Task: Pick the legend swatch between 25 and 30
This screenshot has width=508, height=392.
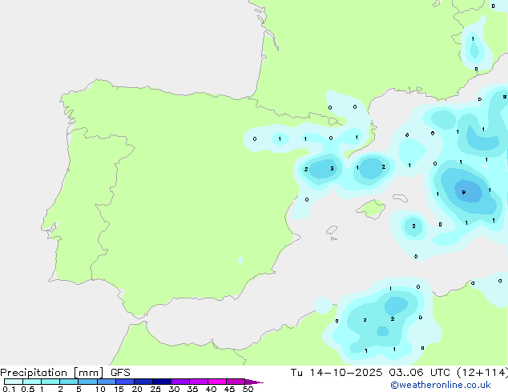Action: (162, 382)
